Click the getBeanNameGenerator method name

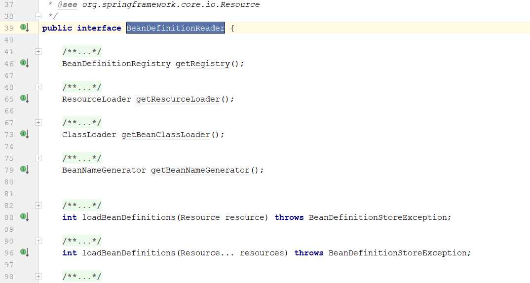tap(200, 170)
